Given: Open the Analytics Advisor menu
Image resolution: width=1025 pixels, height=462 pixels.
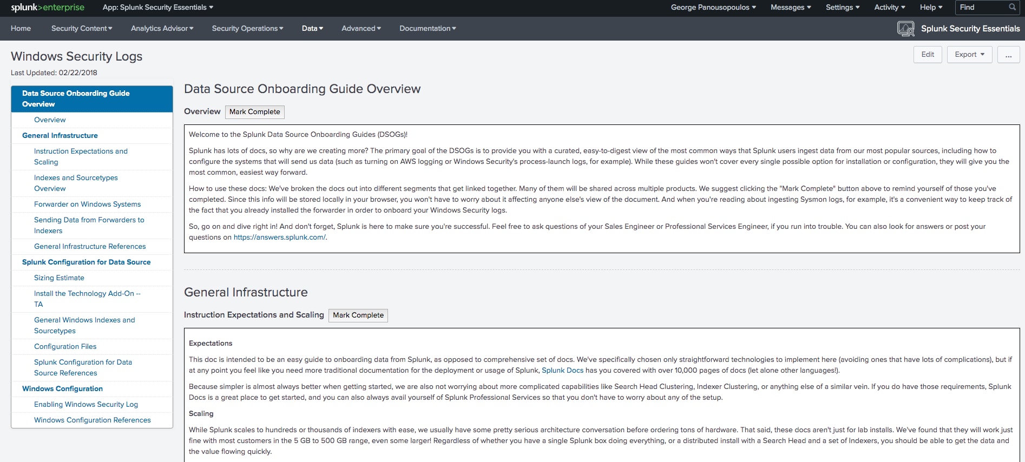Looking at the screenshot, I should [162, 29].
